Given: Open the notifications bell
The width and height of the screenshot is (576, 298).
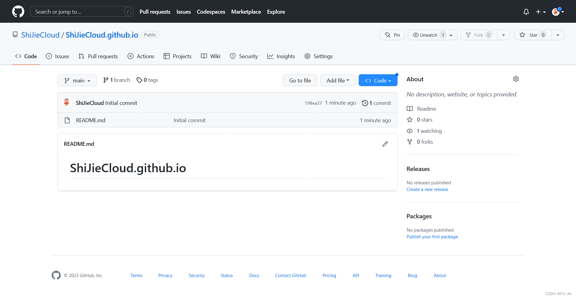Looking at the screenshot, I should [x=526, y=12].
